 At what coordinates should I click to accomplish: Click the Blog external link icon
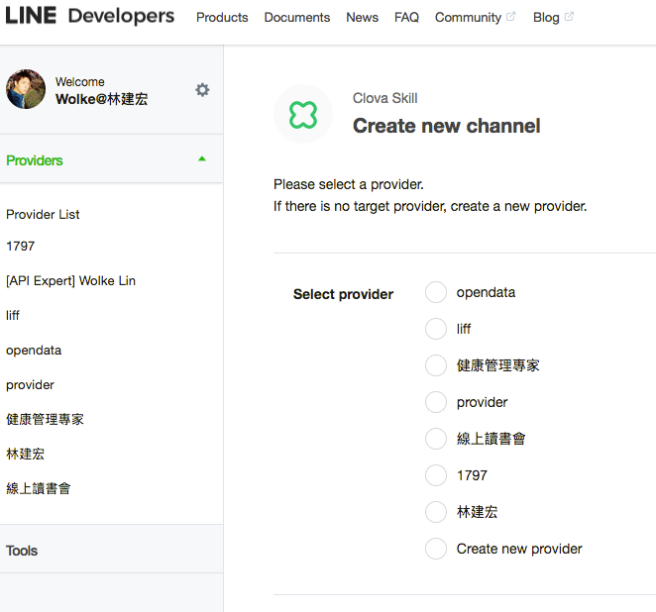click(x=569, y=17)
